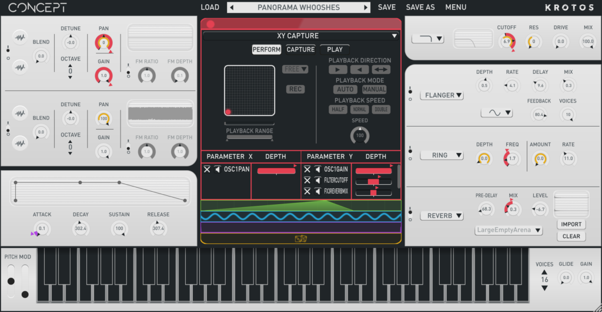Open the MENU item in top bar

click(456, 8)
